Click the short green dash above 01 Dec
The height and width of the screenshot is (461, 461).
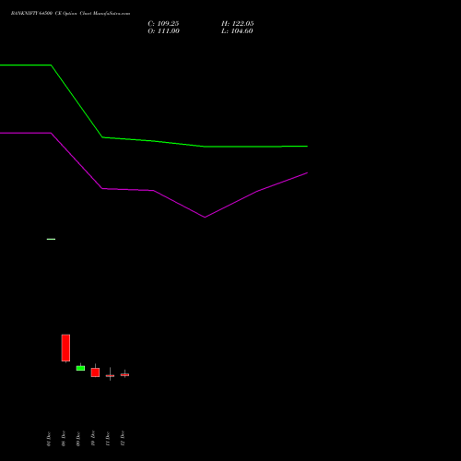51,239
